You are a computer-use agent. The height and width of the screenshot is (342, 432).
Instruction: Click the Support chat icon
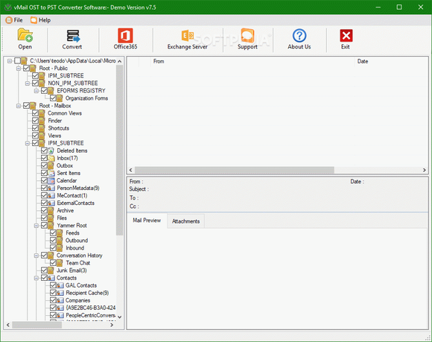(247, 36)
